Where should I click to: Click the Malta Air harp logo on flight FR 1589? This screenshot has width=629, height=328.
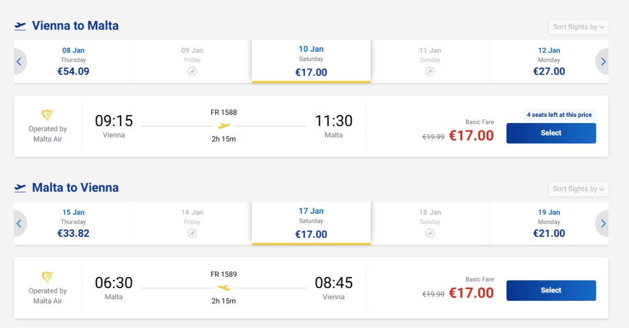point(48,277)
